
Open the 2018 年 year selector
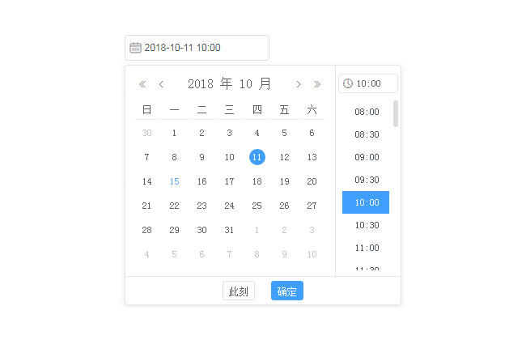[210, 84]
